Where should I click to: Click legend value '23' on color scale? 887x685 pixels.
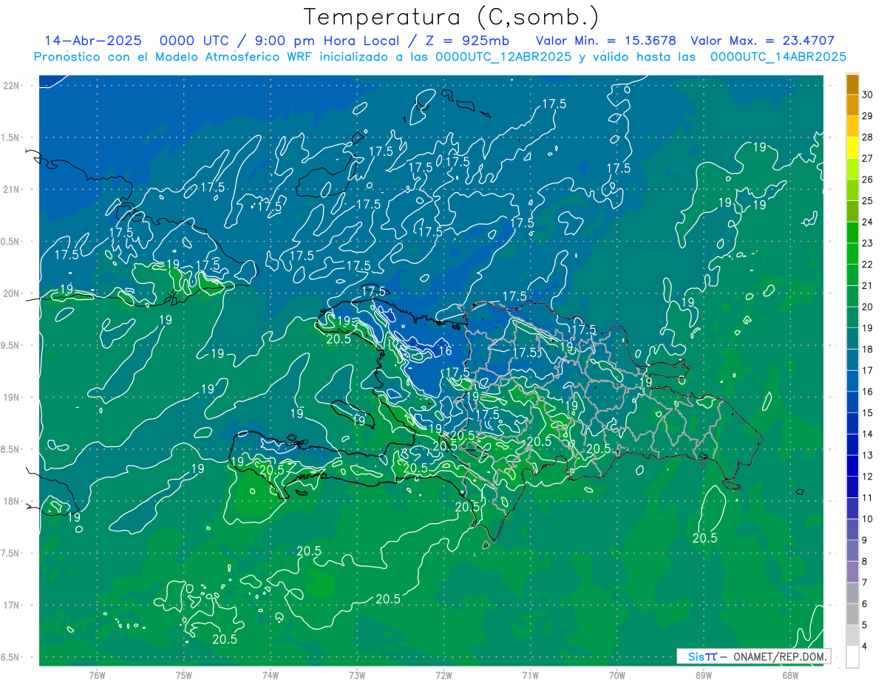tap(868, 243)
